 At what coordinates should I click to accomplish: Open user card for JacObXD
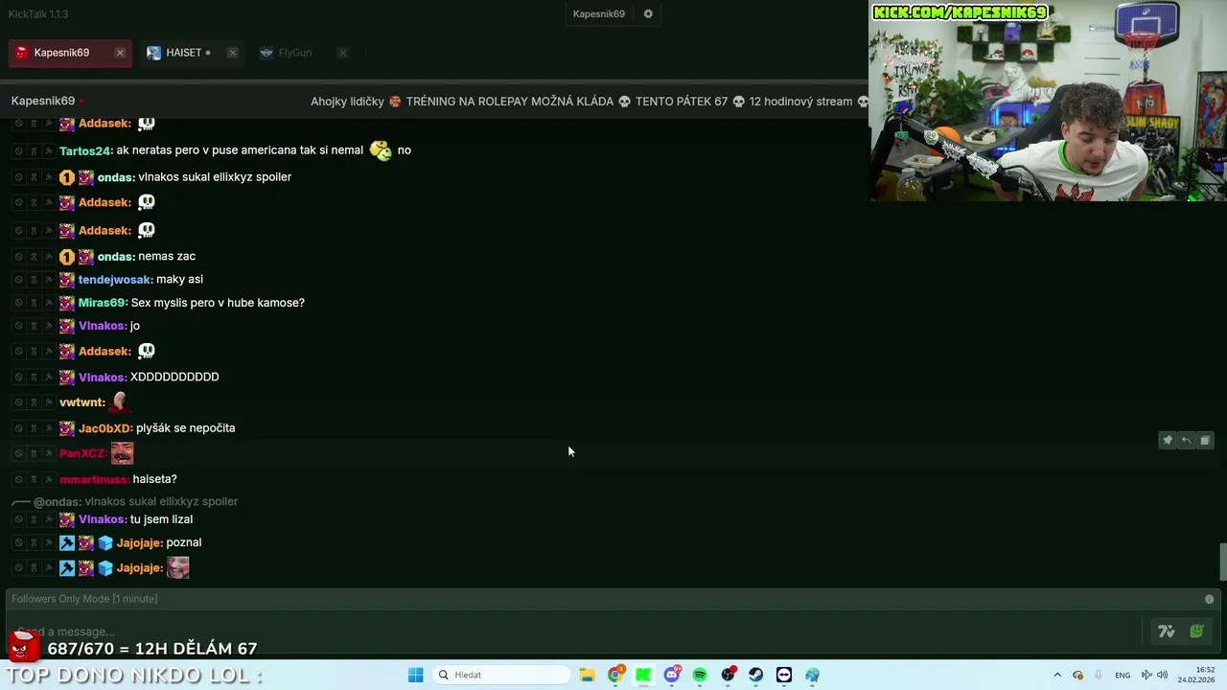pyautogui.click(x=105, y=428)
